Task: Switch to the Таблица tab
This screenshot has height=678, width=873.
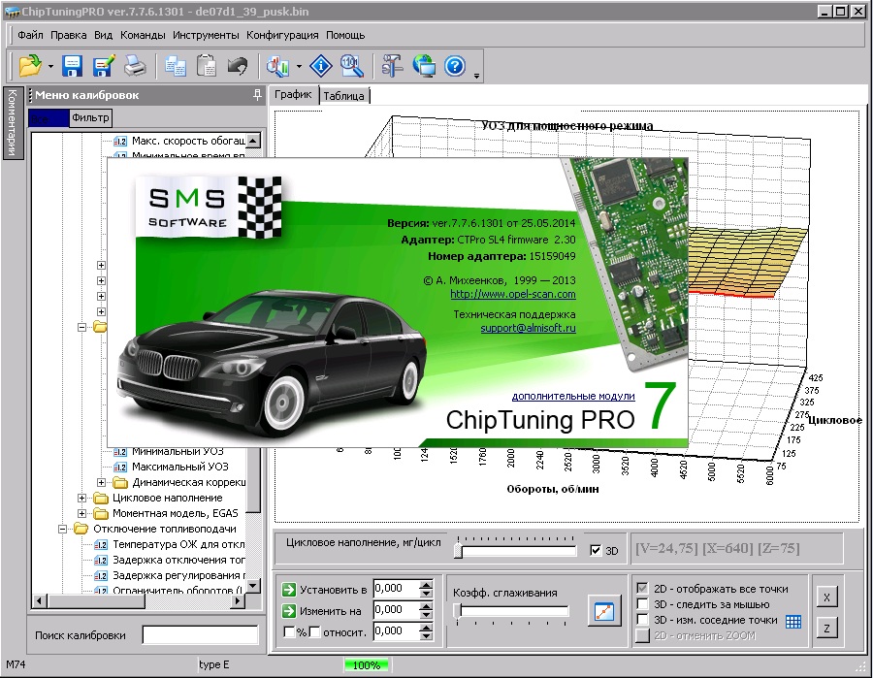Action: pos(343,96)
